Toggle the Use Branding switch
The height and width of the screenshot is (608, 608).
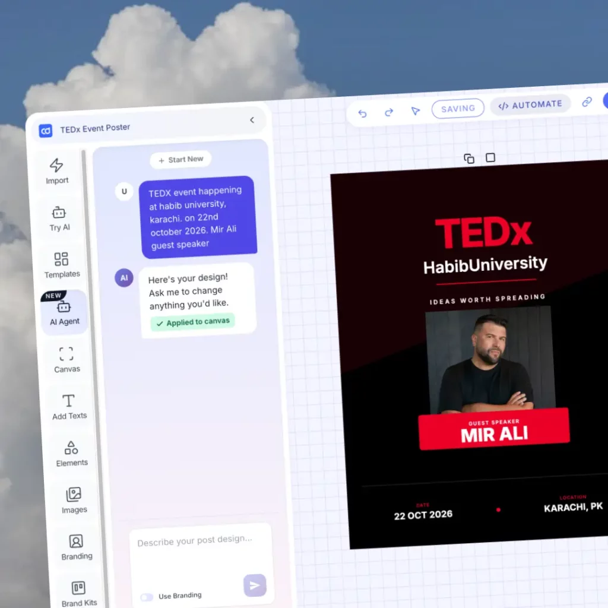coord(147,597)
